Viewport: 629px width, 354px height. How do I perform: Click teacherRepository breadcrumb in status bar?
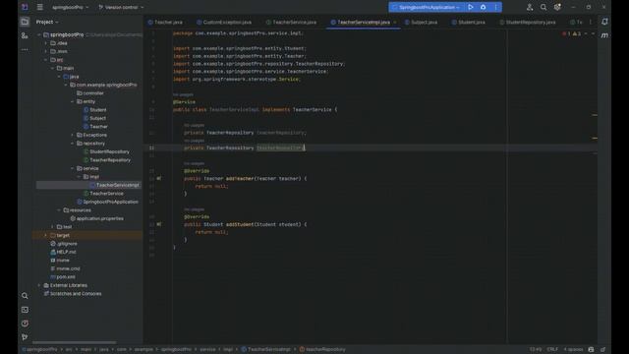(322, 350)
